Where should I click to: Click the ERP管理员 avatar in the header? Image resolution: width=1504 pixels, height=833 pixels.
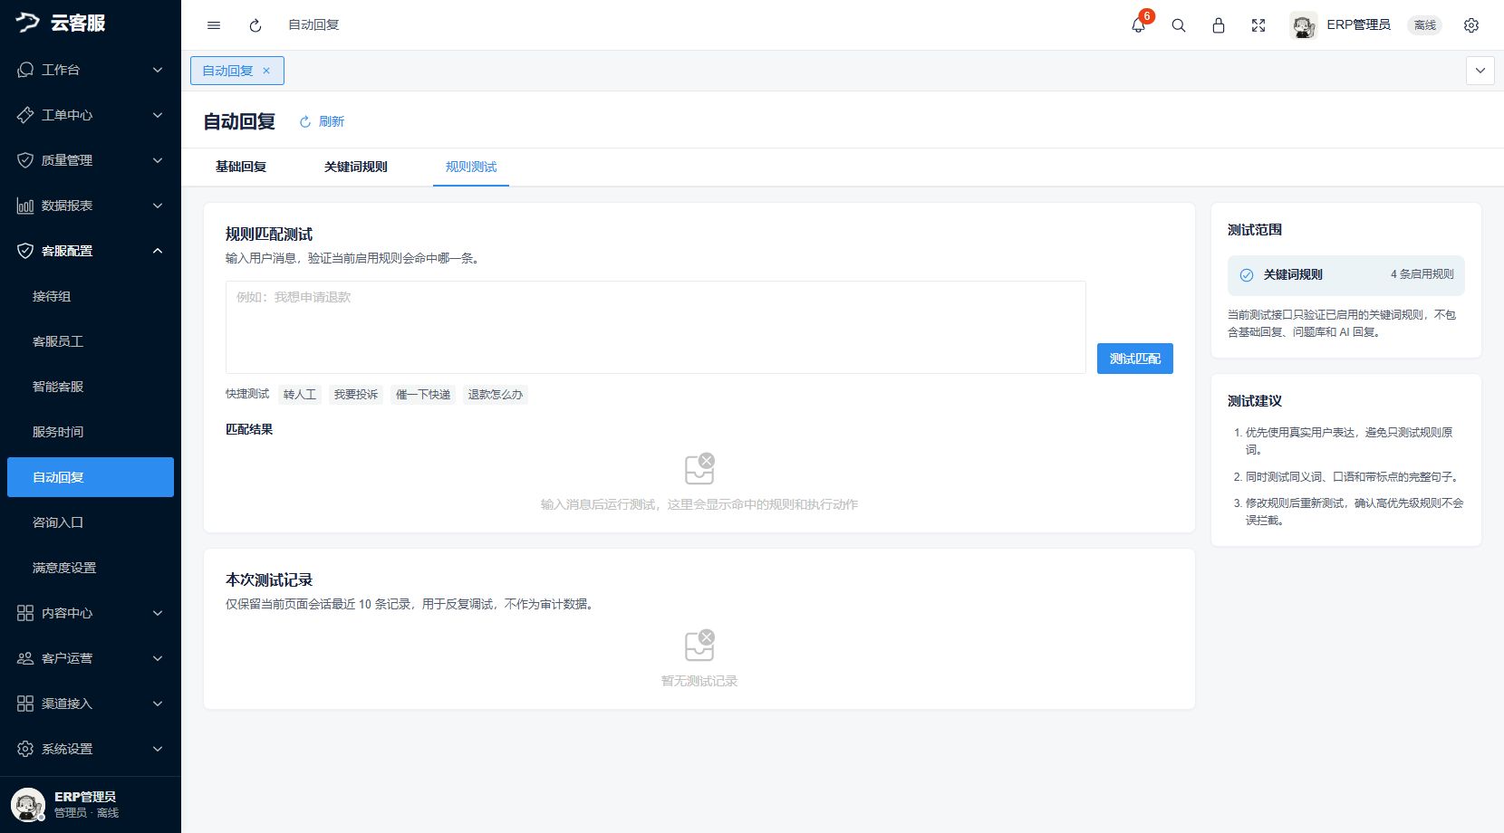(1304, 25)
